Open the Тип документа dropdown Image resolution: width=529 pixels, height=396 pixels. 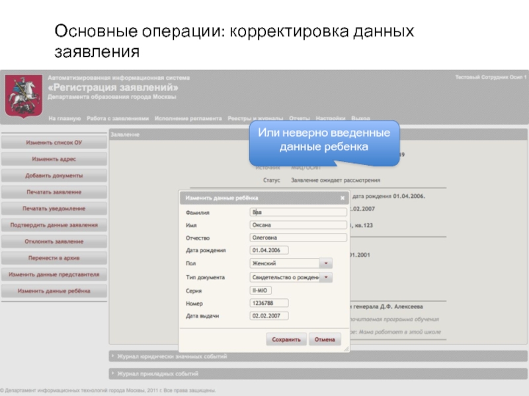pos(325,278)
